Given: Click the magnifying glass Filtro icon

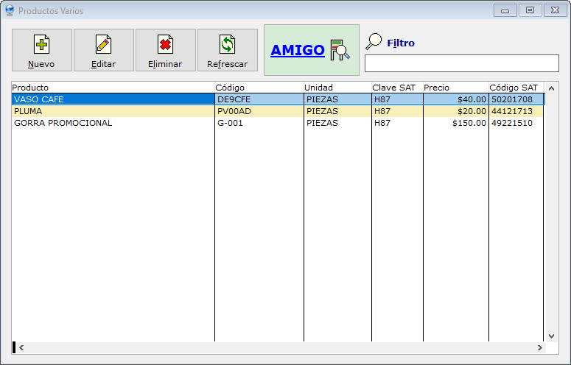Looking at the screenshot, I should [374, 41].
